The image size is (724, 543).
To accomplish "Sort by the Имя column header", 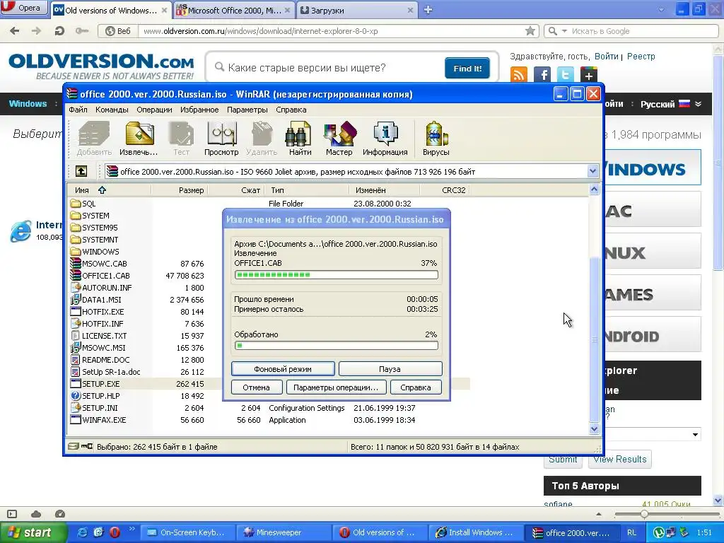I will pyautogui.click(x=109, y=189).
